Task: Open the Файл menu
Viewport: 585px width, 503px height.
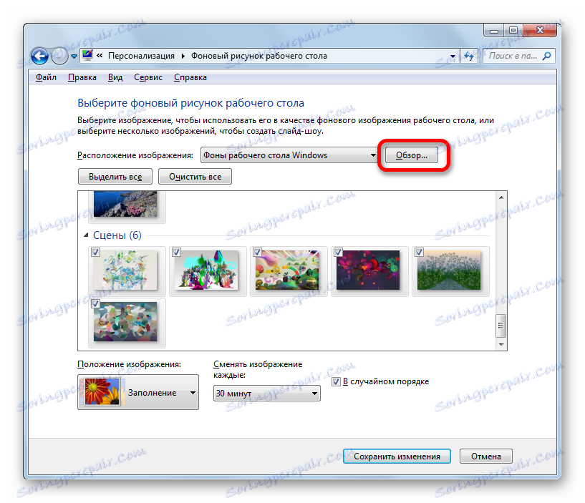Action: [46, 77]
